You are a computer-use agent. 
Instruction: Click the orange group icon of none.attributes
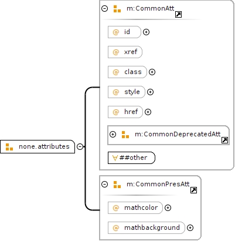point(9,147)
